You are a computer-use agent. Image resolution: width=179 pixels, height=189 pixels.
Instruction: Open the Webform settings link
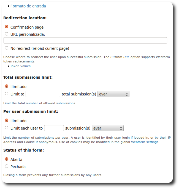(145, 142)
